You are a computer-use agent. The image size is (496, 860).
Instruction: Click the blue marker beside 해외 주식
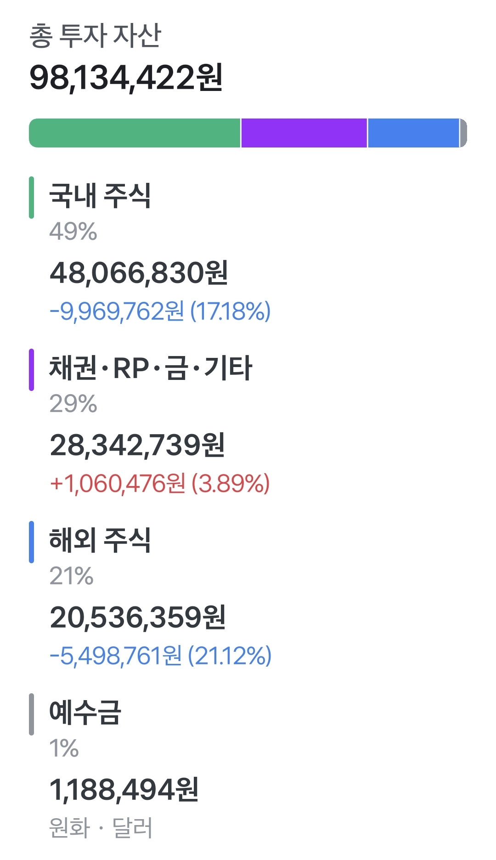tap(31, 542)
